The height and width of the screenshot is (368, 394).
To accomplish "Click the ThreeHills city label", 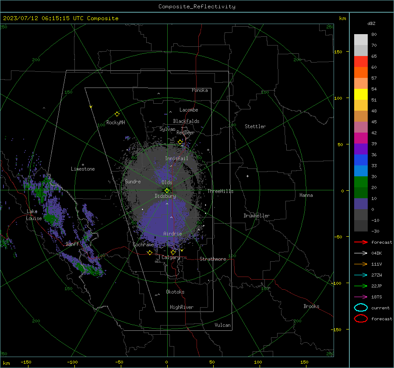I will point(220,191).
